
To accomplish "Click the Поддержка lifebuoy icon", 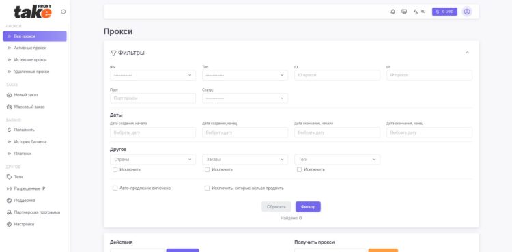I will (x=9, y=201).
